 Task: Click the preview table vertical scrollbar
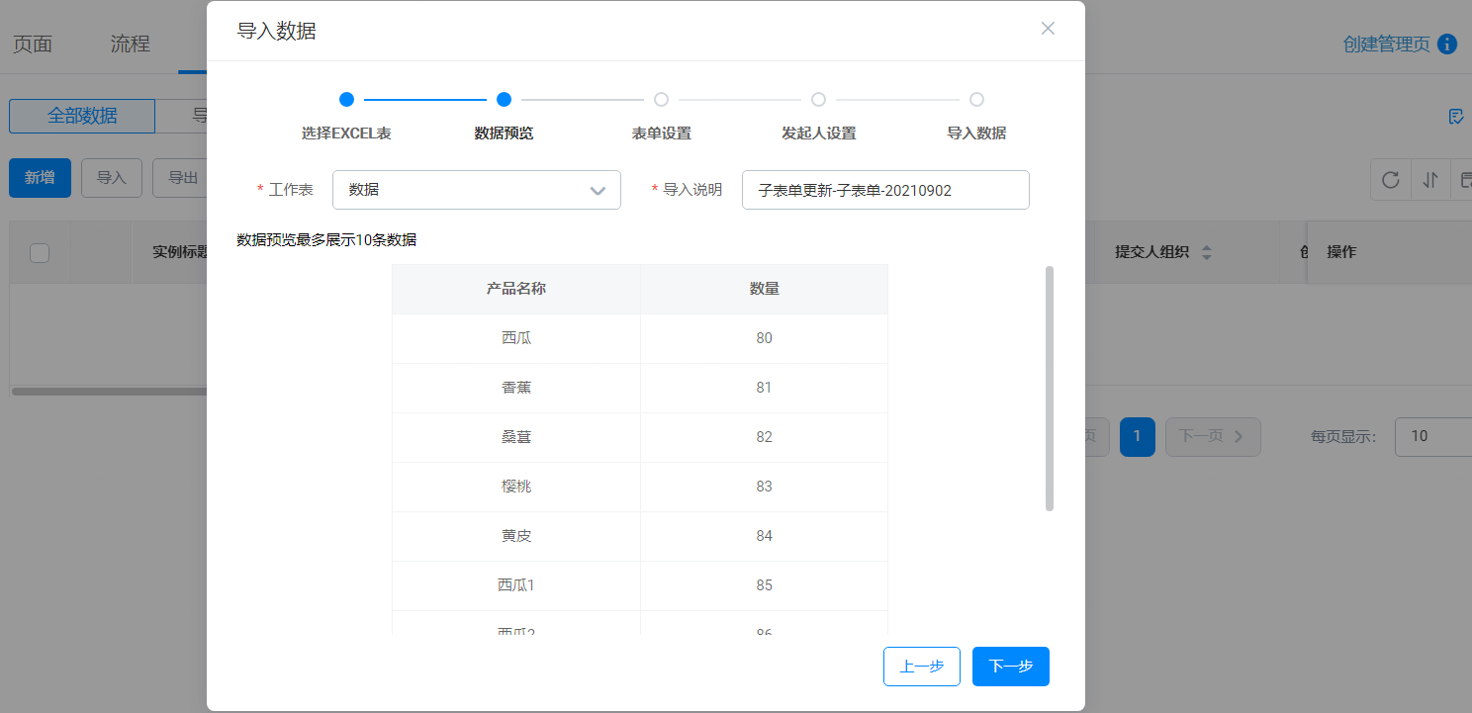pos(1049,388)
